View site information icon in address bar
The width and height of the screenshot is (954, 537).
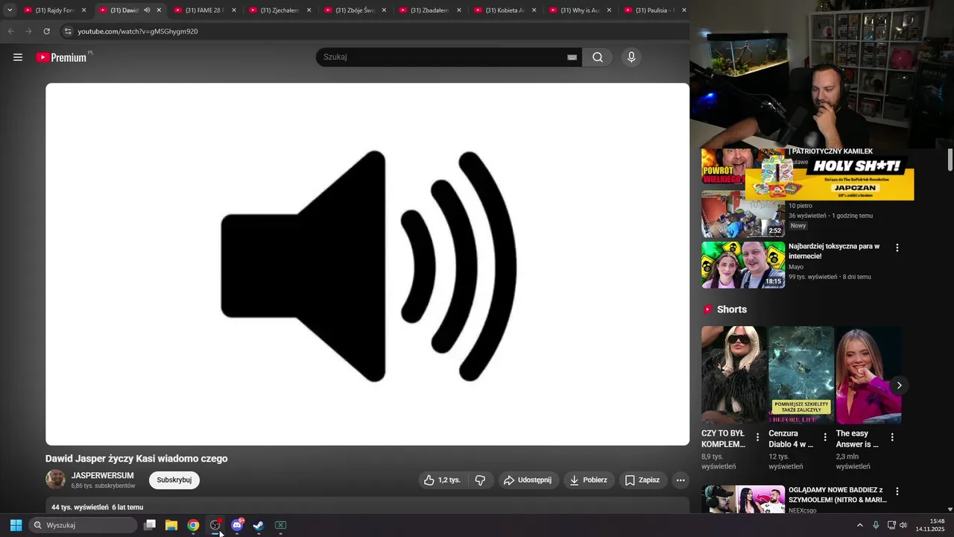point(68,31)
